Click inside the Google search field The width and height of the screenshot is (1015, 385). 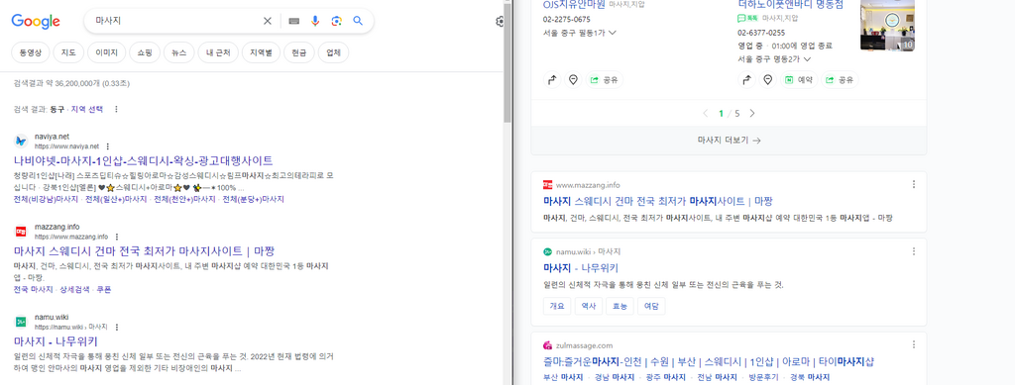click(174, 21)
